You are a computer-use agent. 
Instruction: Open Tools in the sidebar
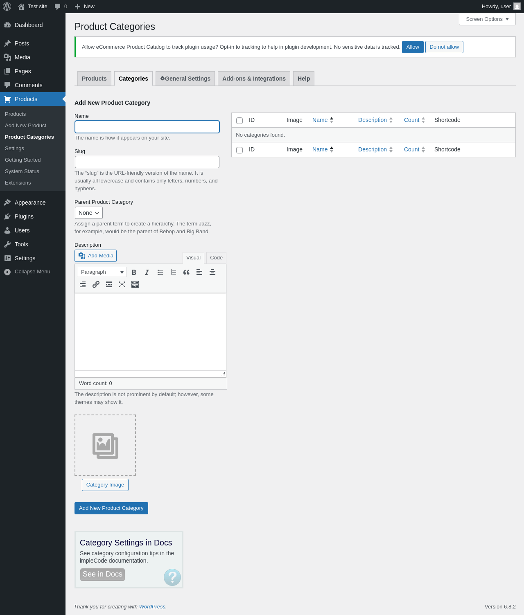click(x=33, y=244)
